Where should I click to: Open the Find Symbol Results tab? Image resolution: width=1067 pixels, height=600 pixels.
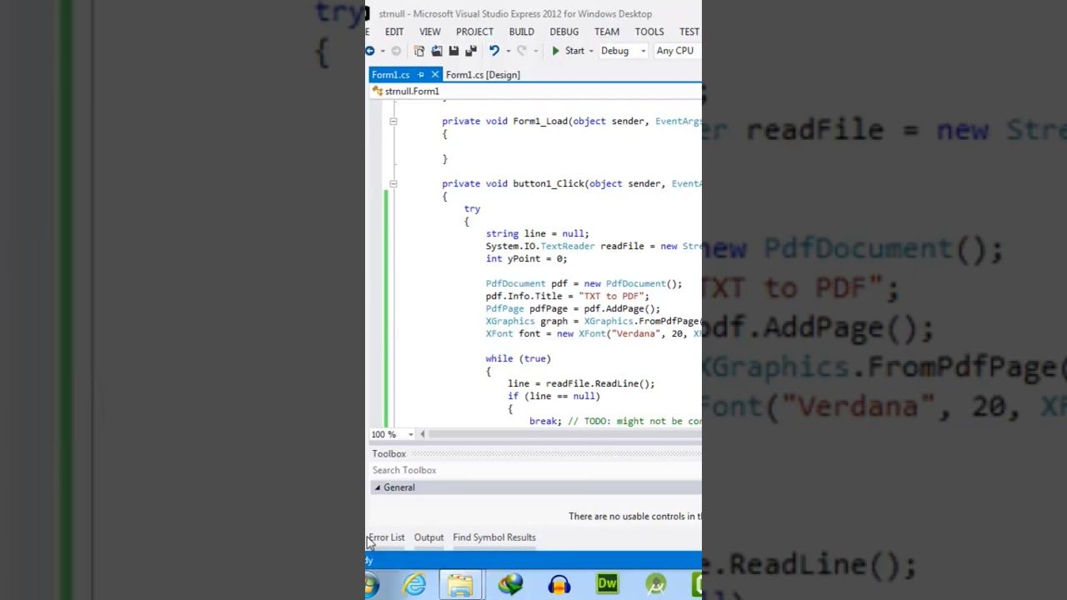[x=494, y=537]
